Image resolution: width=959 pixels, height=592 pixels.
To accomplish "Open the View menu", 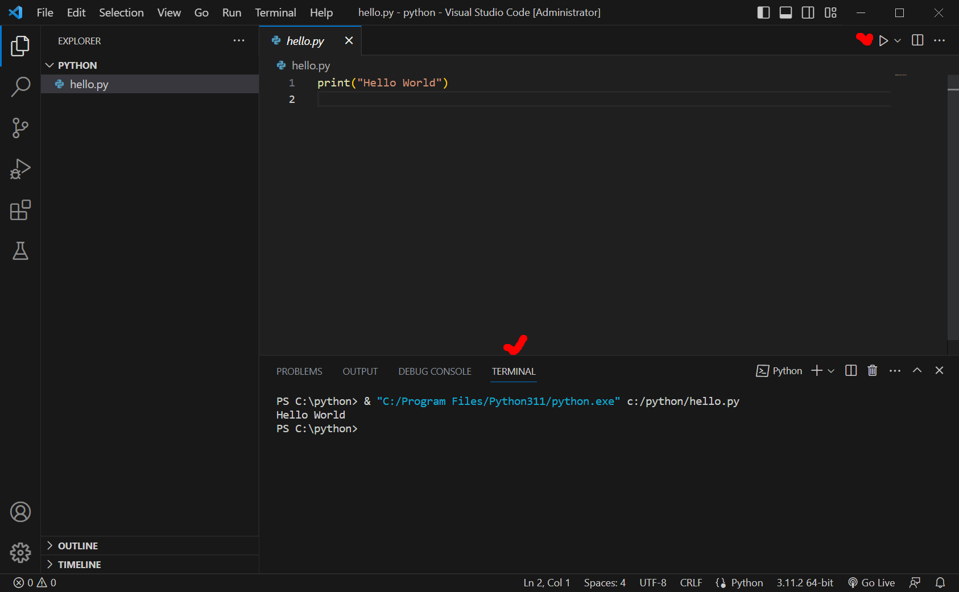I will [x=169, y=13].
